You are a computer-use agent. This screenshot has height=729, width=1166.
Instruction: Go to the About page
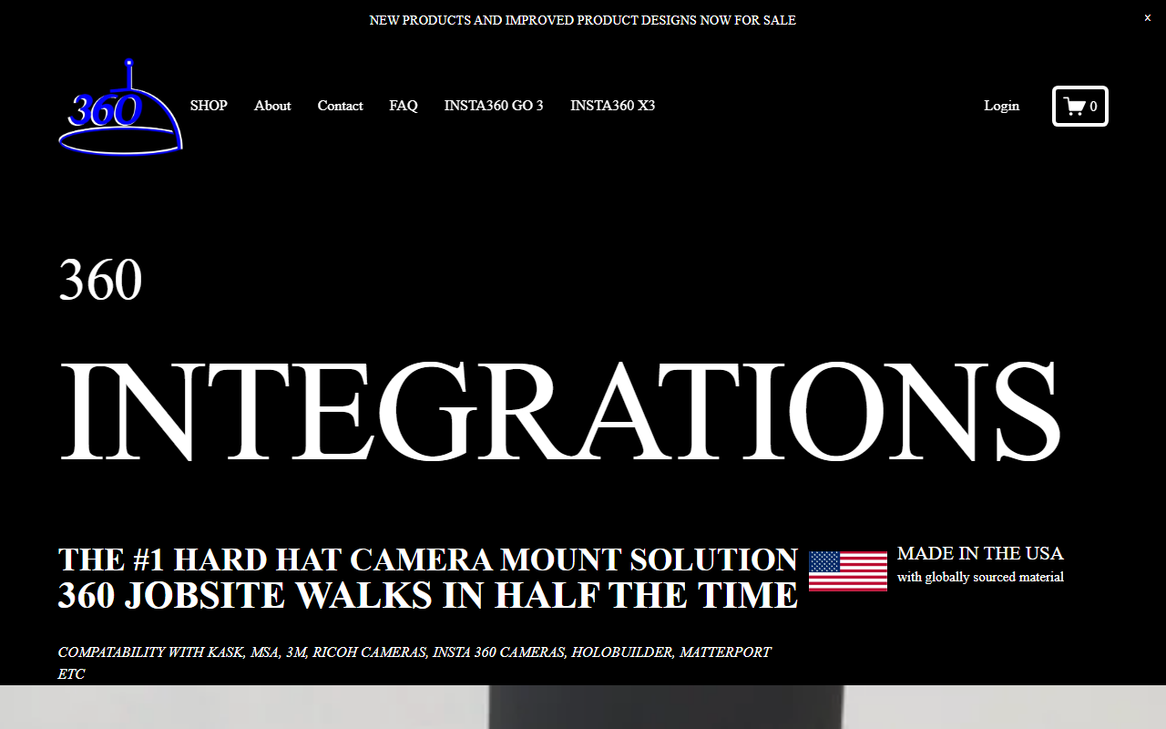point(272,106)
